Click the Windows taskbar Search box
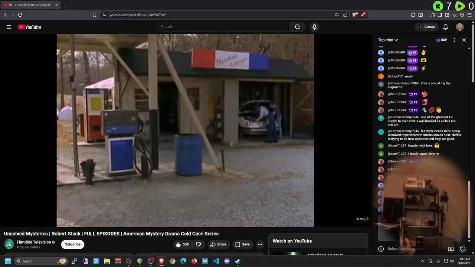This screenshot has height=267, width=475. coord(41,261)
